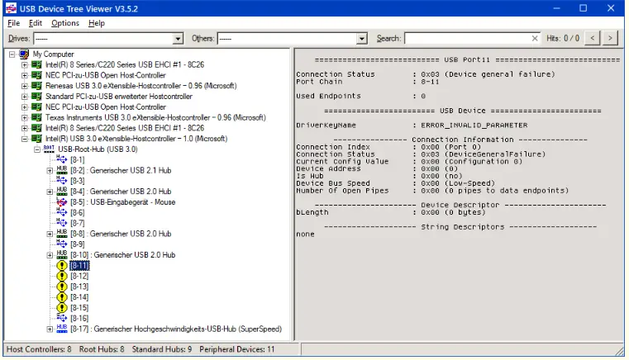Expand the [8-8] Generischer USB 2.0 Hub
The width and height of the screenshot is (629, 360).
click(x=50, y=234)
